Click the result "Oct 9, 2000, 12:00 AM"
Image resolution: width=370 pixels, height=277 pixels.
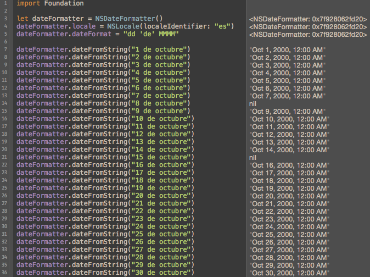288,112
